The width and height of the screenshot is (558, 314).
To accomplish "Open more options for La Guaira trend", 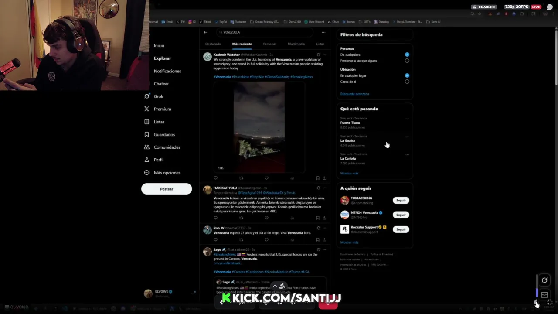I will pos(407,137).
